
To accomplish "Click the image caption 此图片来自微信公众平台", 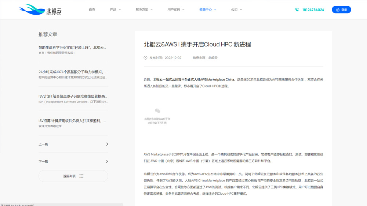I will (157, 119).
